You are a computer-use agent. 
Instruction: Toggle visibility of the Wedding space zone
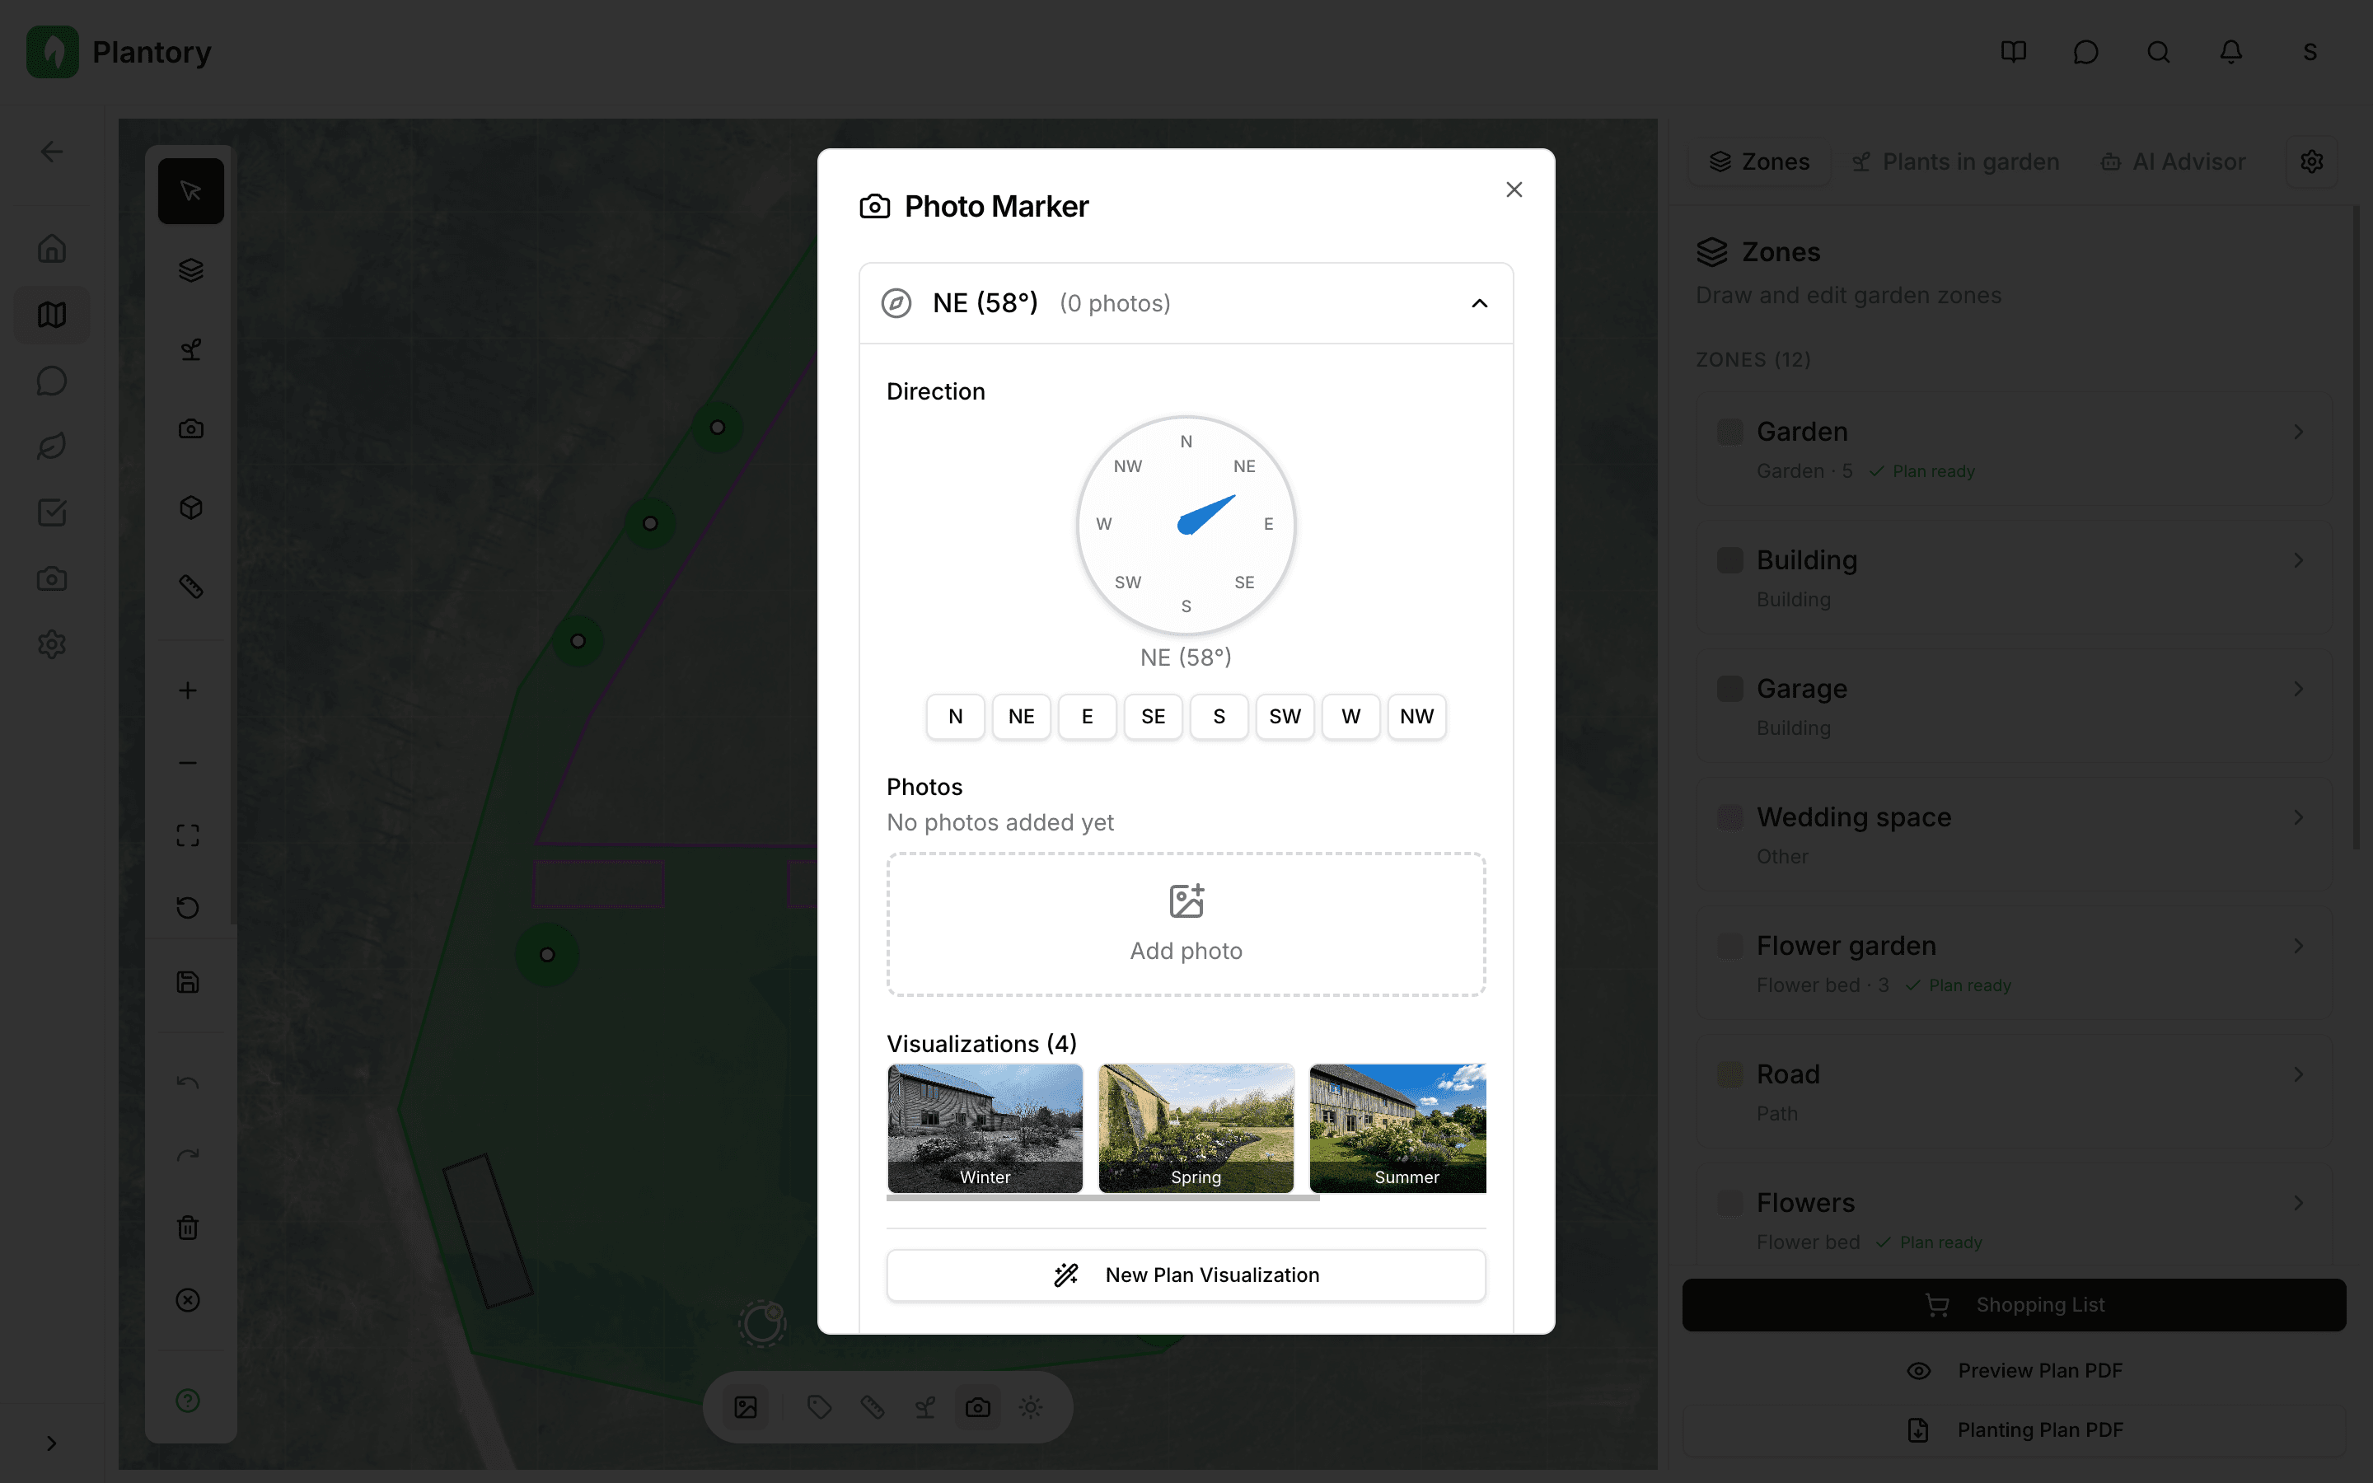[x=1729, y=816]
